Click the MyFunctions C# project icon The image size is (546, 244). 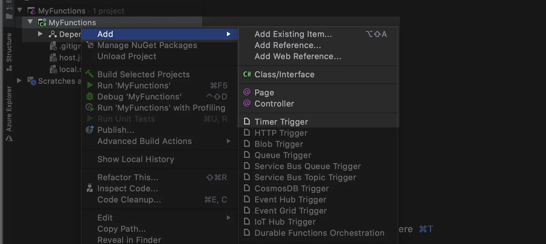click(42, 22)
